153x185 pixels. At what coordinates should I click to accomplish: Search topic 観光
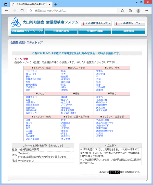28,126
